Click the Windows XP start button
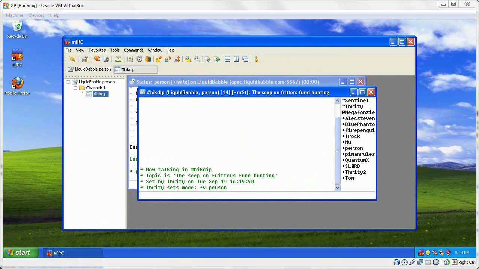This screenshot has height=269, width=479. (21, 253)
